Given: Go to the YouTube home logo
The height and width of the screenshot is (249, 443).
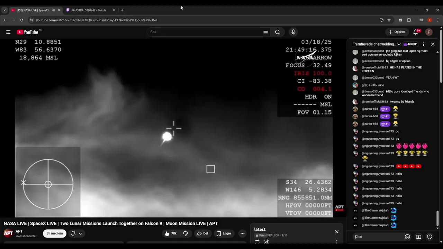Looking at the screenshot, I should pos(27,32).
